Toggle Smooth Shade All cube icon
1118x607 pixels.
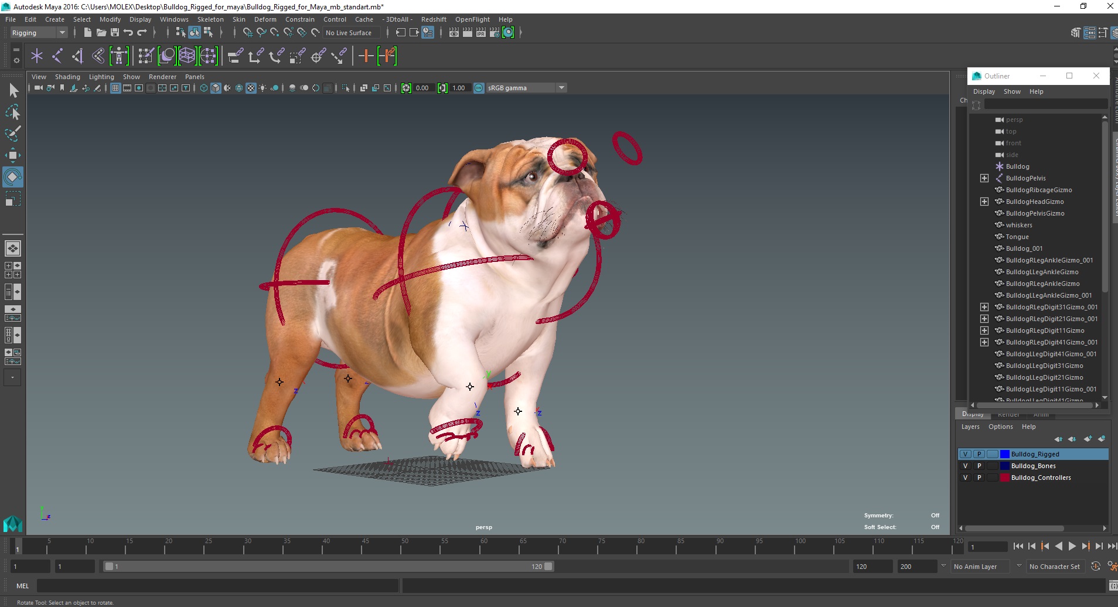click(216, 88)
